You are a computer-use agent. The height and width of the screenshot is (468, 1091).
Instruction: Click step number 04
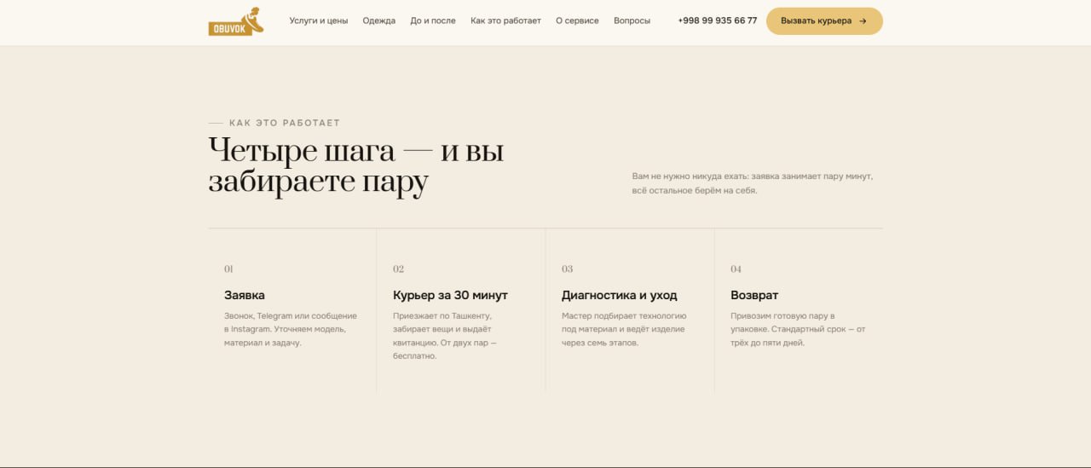point(736,269)
